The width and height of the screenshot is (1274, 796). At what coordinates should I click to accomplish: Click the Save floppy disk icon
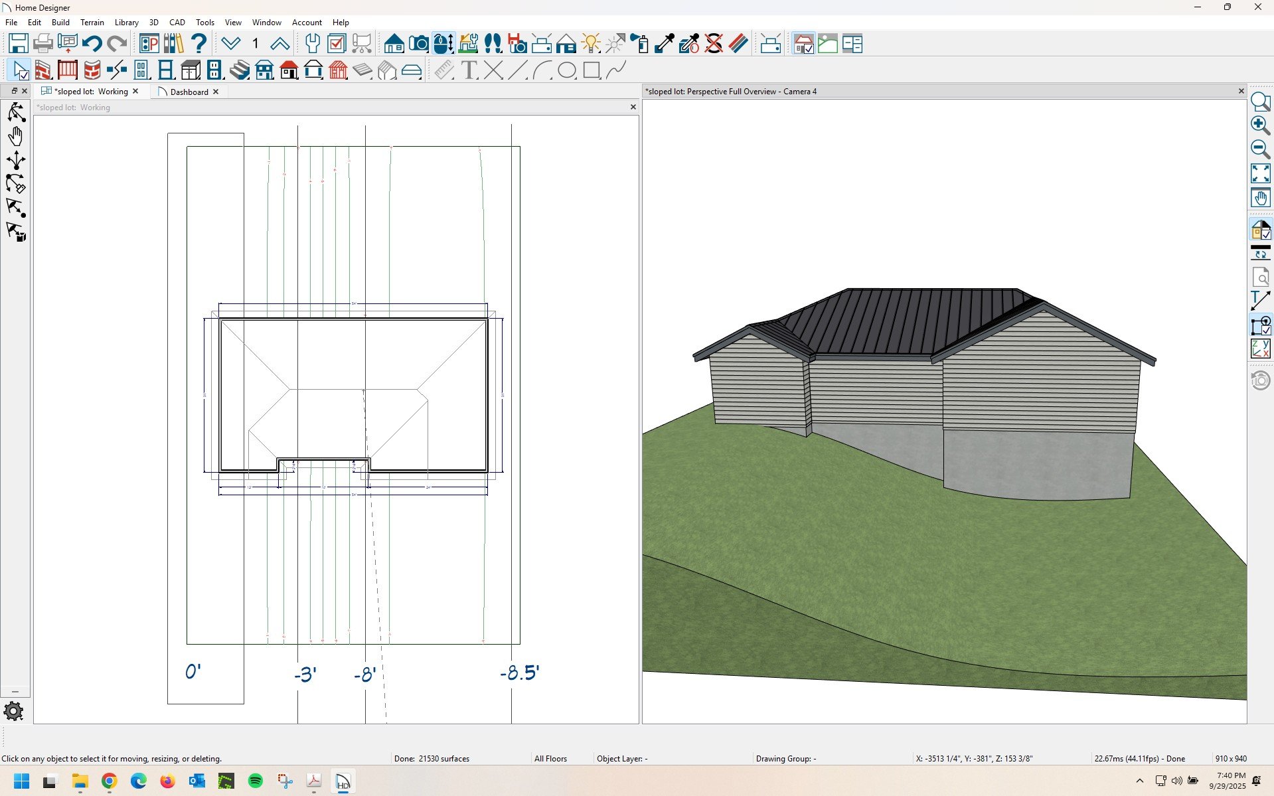click(x=18, y=44)
